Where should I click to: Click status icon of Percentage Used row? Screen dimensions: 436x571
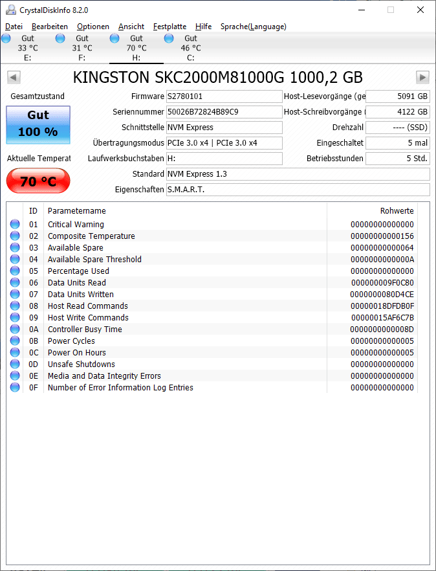(x=15, y=271)
